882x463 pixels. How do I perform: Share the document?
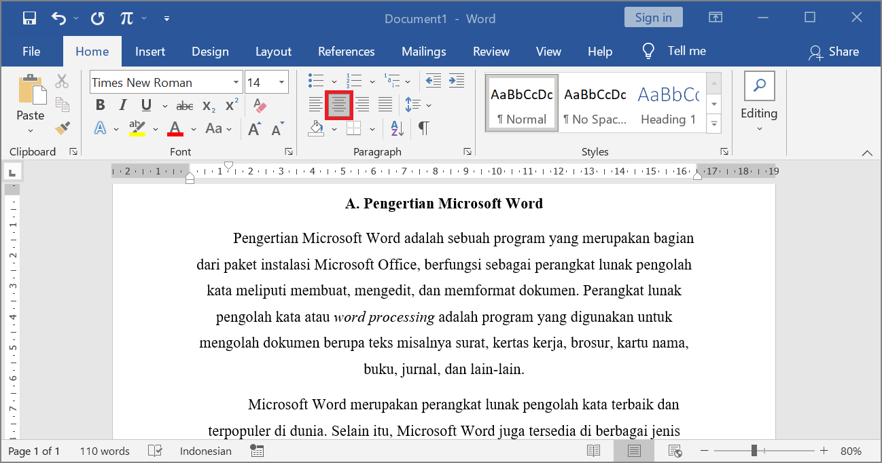tap(834, 52)
